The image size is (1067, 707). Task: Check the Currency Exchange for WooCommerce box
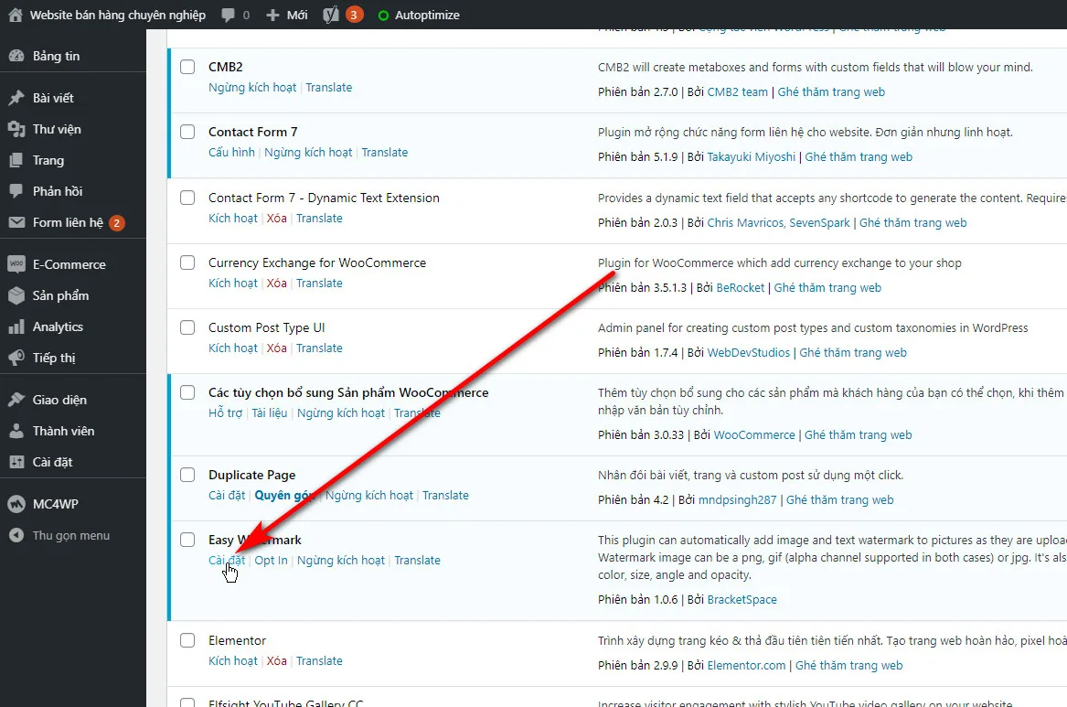[x=187, y=262]
